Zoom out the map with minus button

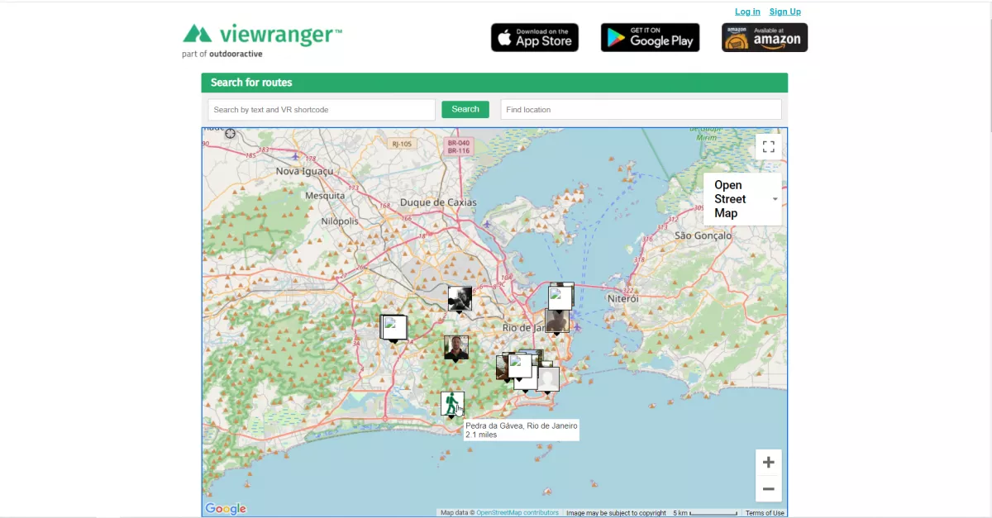768,489
